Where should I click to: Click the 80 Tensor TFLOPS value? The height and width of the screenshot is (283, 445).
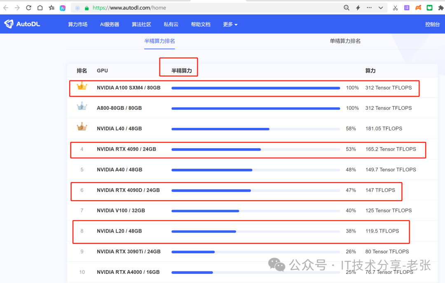(387, 252)
